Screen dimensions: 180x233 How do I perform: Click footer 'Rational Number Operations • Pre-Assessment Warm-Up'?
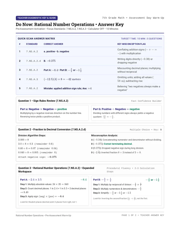click(43, 215)
